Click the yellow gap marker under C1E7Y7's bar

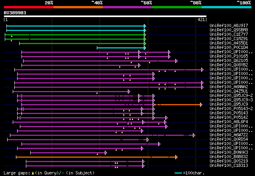point(12,36)
